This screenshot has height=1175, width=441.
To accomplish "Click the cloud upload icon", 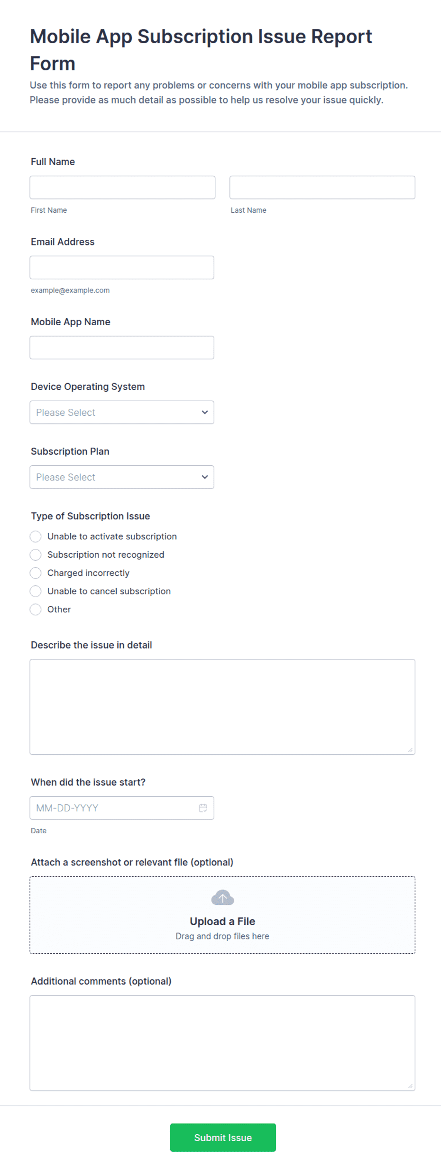I will point(222,897).
